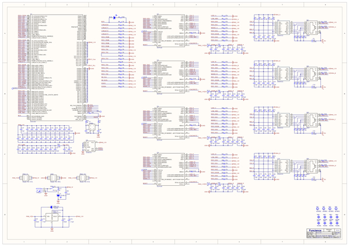Click the LED above the resistor list

click(x=115, y=17)
